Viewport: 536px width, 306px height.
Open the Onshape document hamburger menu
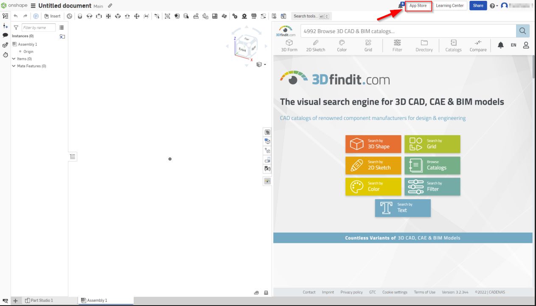point(33,6)
